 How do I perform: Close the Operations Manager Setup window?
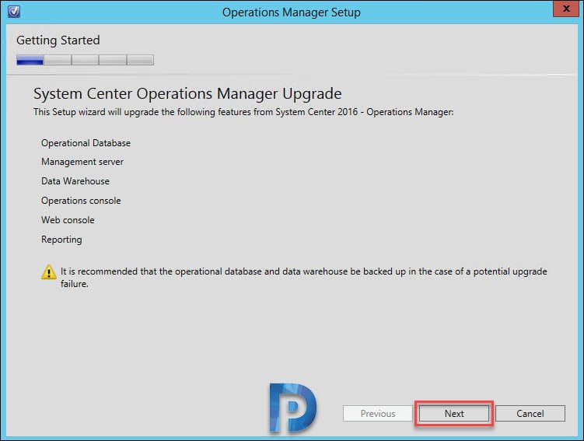coord(566,9)
